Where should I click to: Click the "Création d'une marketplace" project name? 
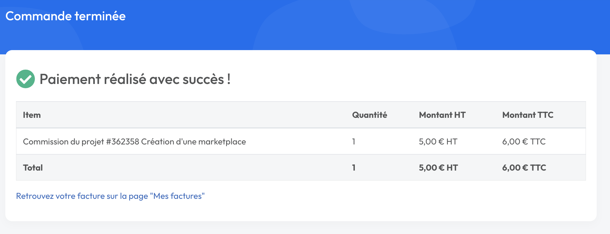(193, 142)
